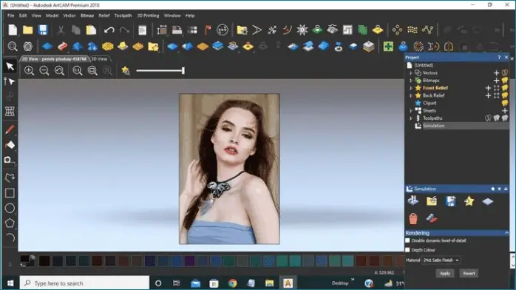Select the Simulation tree item
Viewport: 516px width, 290px height.
tap(434, 126)
